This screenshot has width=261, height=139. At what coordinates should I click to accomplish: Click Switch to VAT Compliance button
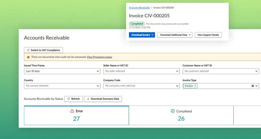[x=43, y=50]
